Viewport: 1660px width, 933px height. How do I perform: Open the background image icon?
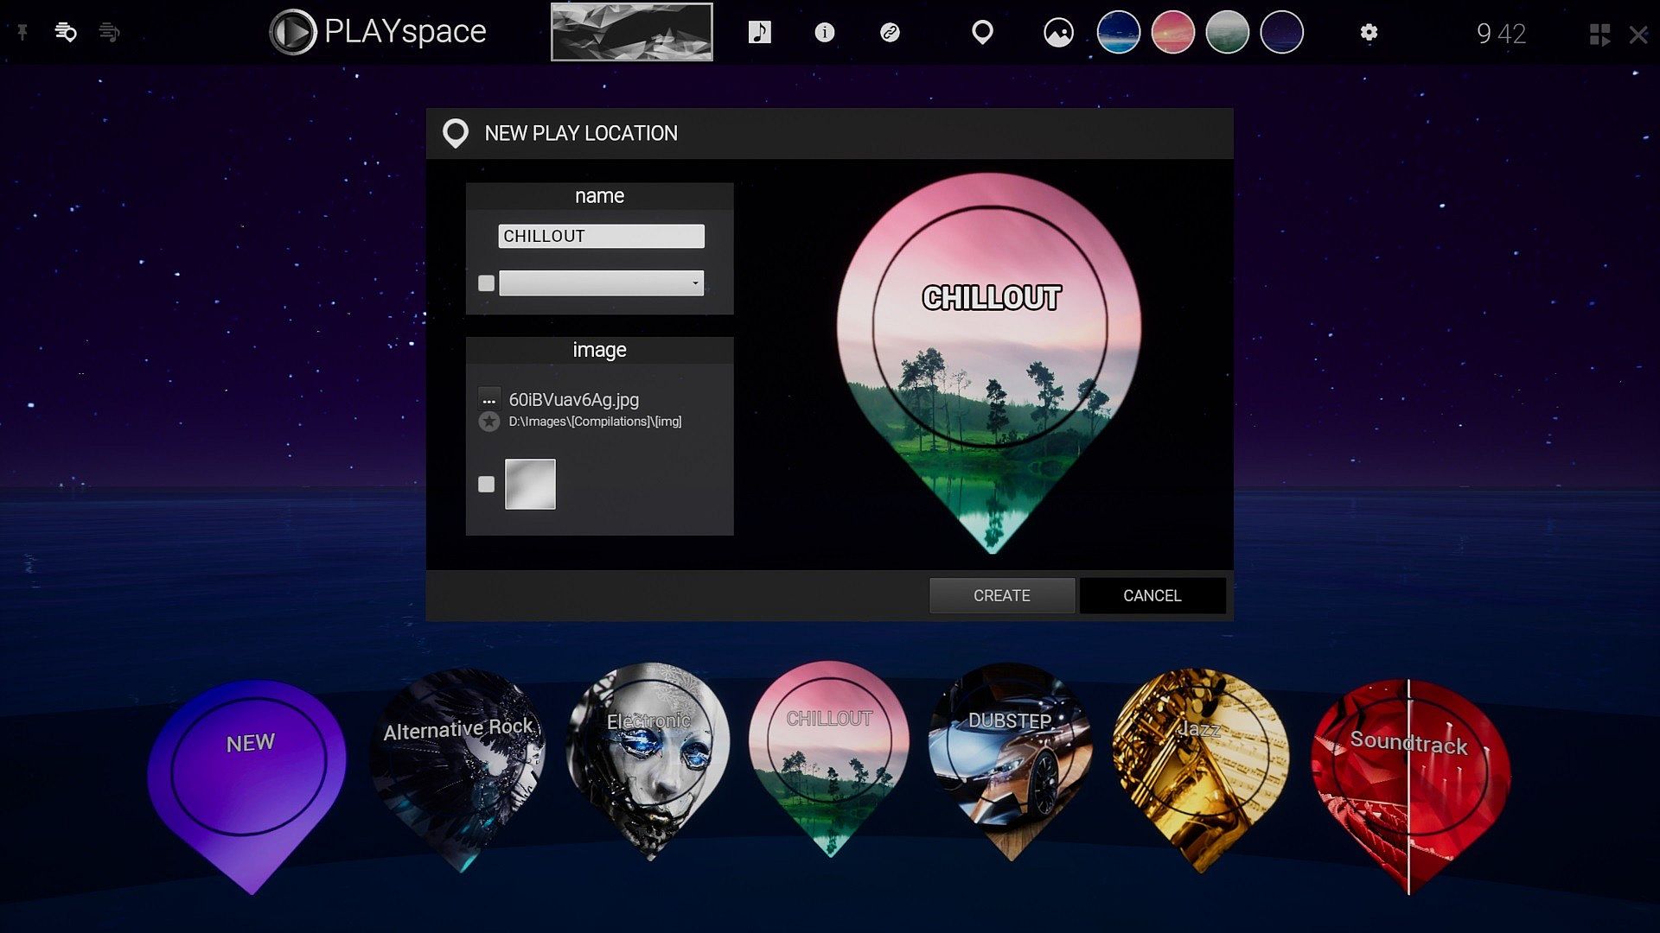[x=1058, y=33]
